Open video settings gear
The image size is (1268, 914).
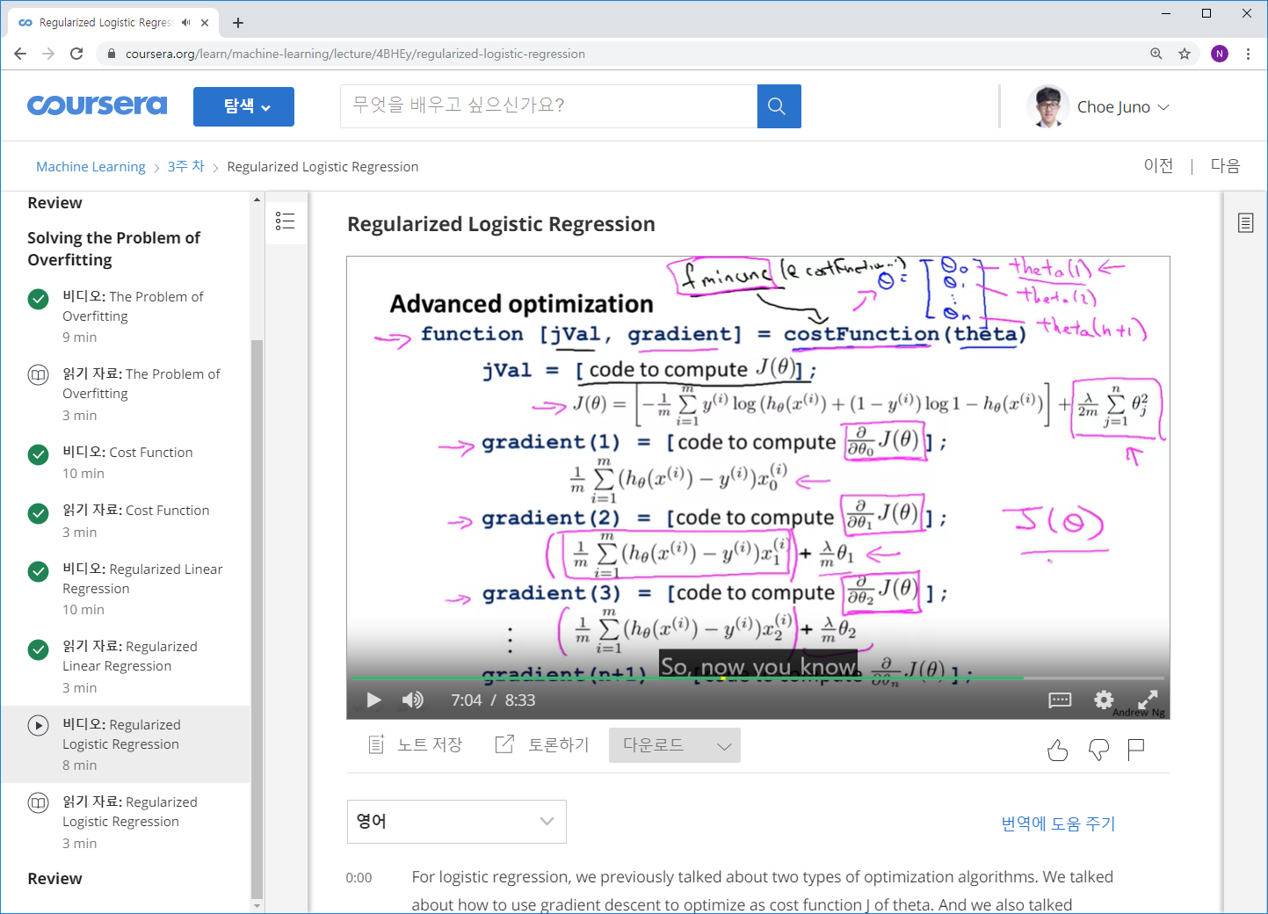pyautogui.click(x=1104, y=700)
